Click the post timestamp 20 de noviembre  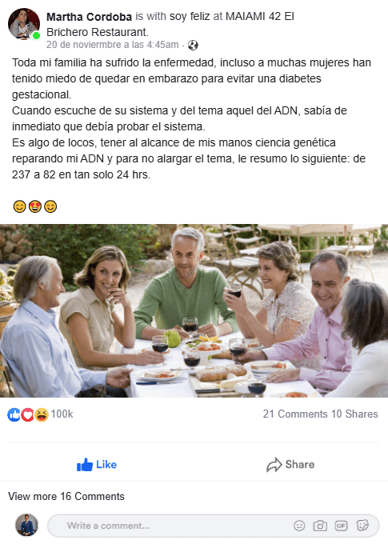(x=113, y=45)
